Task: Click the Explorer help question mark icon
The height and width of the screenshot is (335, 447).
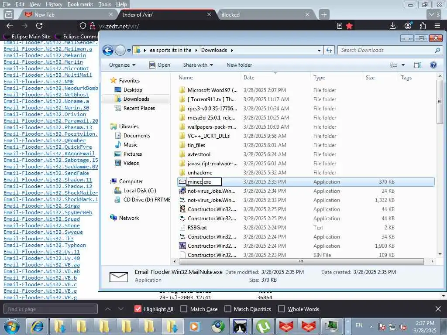Action: click(x=433, y=65)
